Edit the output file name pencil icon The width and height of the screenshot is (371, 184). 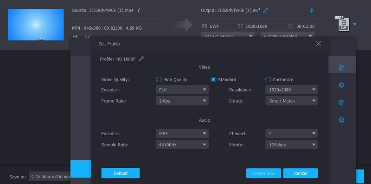click(x=265, y=10)
